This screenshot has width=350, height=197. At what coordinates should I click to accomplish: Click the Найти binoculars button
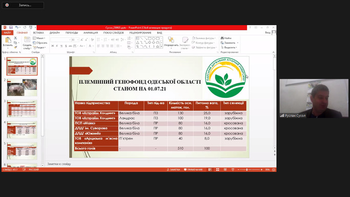click(x=226, y=38)
